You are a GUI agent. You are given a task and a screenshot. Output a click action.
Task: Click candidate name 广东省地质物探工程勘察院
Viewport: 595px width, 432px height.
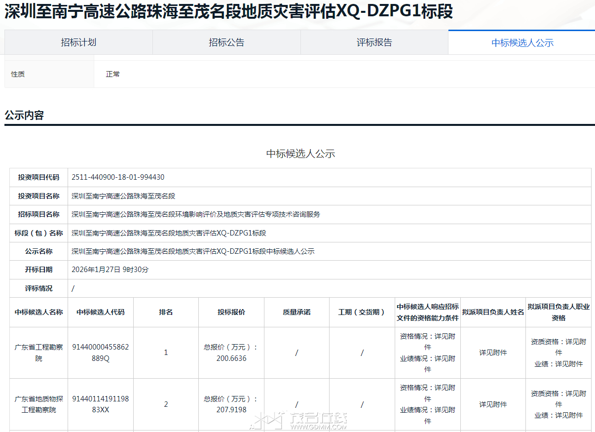(x=38, y=404)
